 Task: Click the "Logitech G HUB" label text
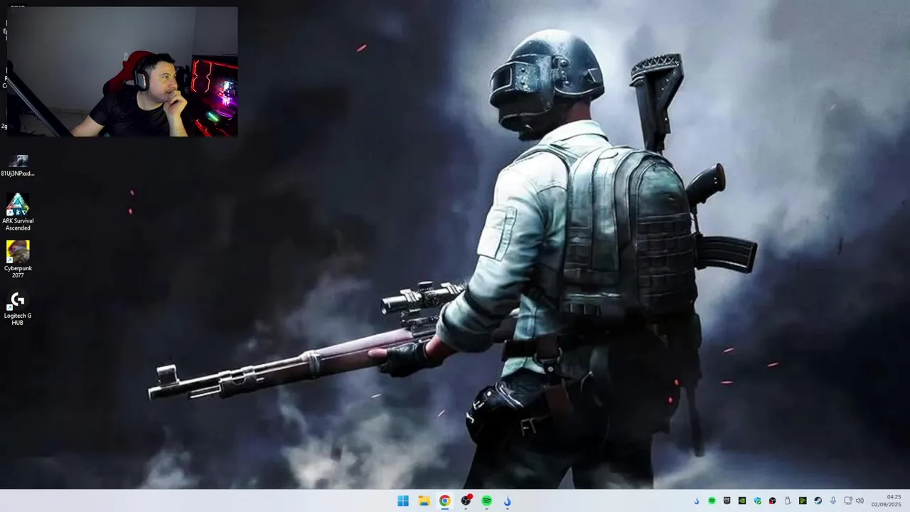click(x=18, y=319)
